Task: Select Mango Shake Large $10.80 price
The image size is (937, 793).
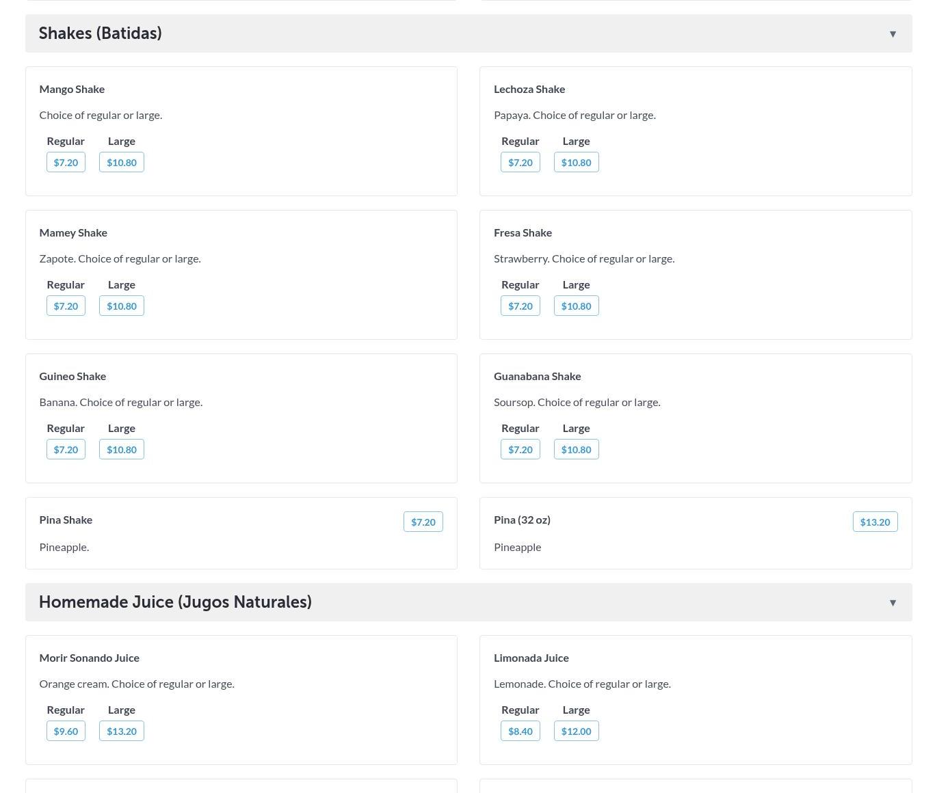Action: point(122,163)
